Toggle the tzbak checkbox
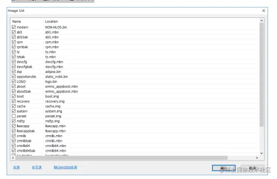The image size is (277, 179). [14, 57]
